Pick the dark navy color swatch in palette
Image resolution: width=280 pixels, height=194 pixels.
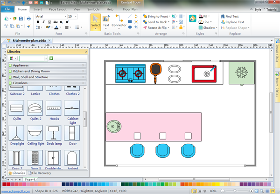63,184
